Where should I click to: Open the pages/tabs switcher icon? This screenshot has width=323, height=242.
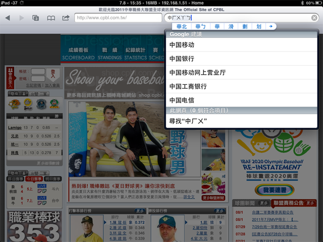click(36, 18)
